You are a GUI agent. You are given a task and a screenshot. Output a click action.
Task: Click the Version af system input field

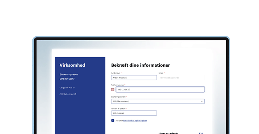tap(134, 113)
